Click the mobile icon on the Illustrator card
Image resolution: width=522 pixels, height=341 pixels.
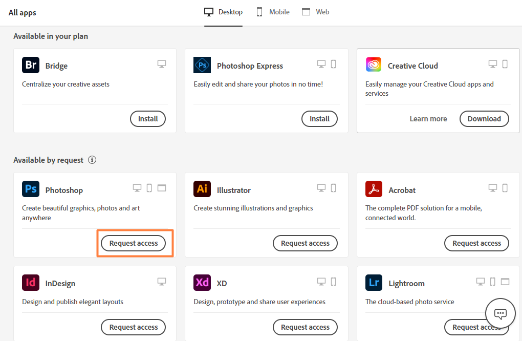pyautogui.click(x=333, y=187)
